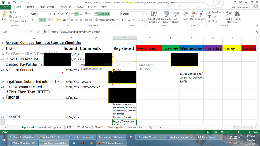Open the Name Box dropdown arrow
Viewport: 260px width, 146px height.
20,32
